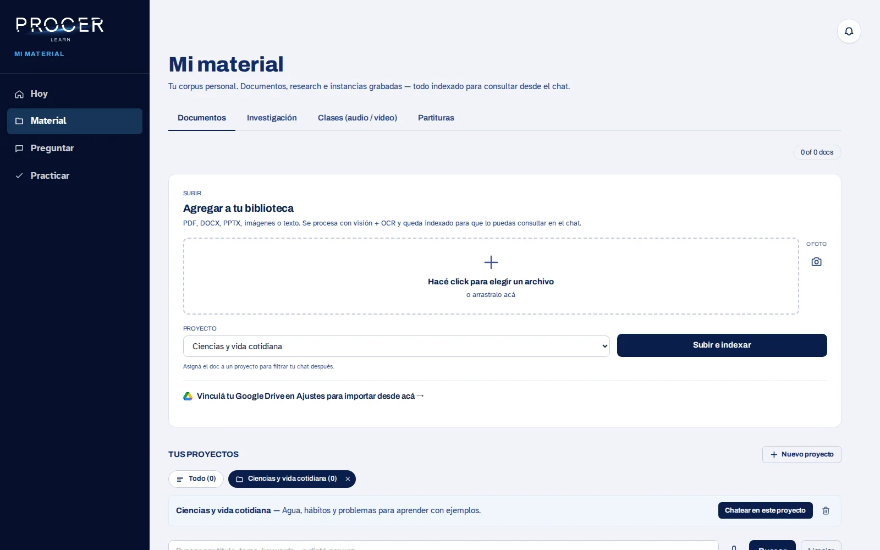
Task: Click the search documents input field
Action: click(443, 546)
